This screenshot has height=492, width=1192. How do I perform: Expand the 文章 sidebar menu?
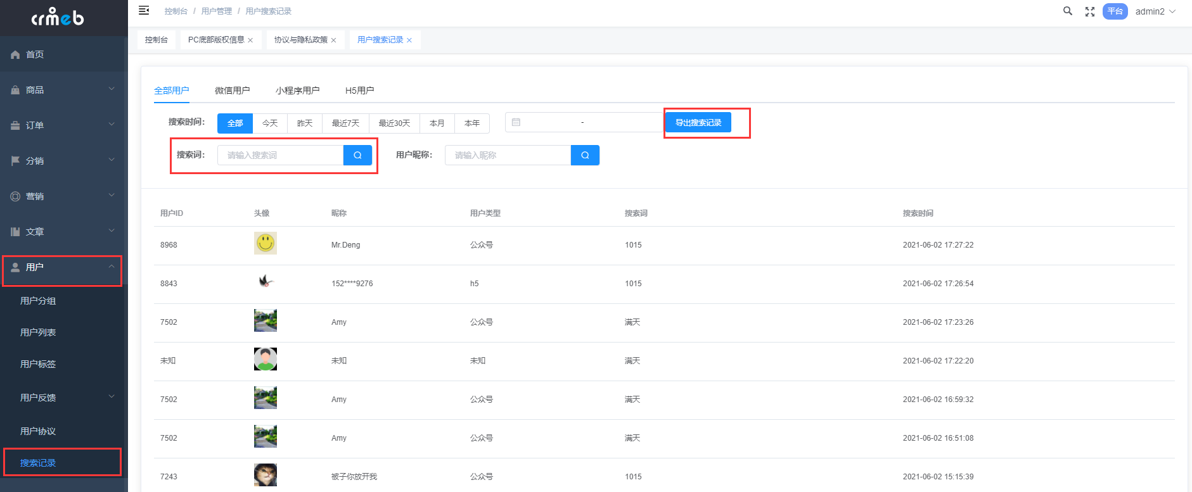[64, 232]
